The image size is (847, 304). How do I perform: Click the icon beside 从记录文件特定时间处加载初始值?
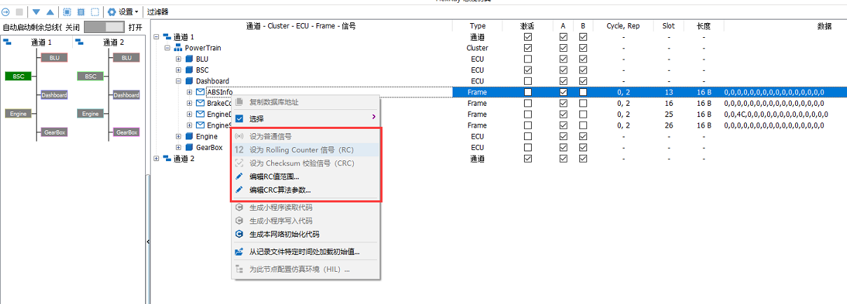point(239,251)
